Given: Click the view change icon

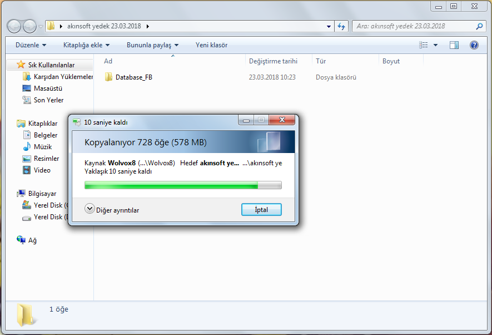Looking at the screenshot, I should click(423, 45).
